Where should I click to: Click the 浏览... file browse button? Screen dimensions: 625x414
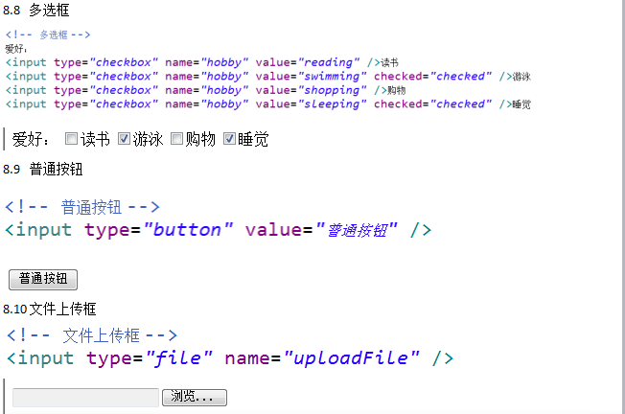195,398
